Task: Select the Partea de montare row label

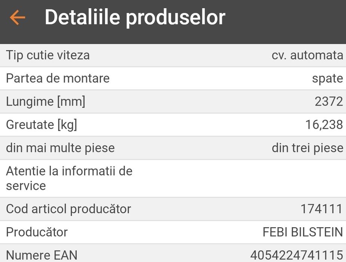Action: (x=58, y=79)
